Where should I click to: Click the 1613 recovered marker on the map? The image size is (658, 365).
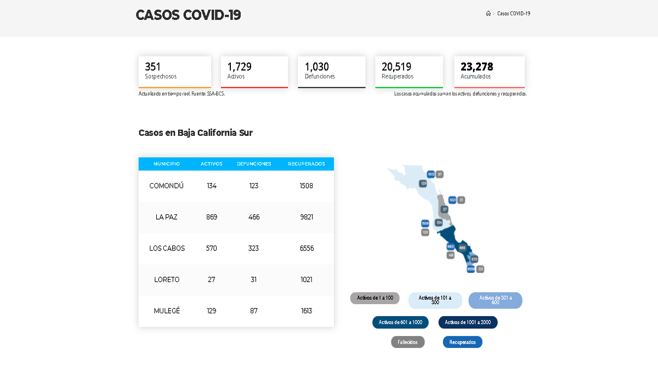pyautogui.click(x=431, y=174)
